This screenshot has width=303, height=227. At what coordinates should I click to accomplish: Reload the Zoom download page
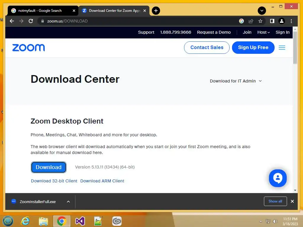click(31, 21)
